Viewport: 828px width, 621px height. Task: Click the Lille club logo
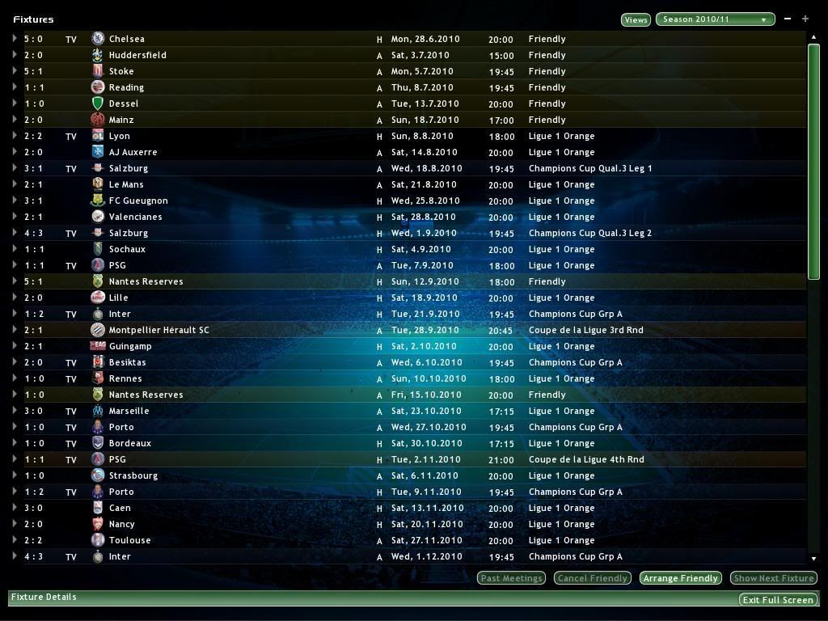point(98,298)
